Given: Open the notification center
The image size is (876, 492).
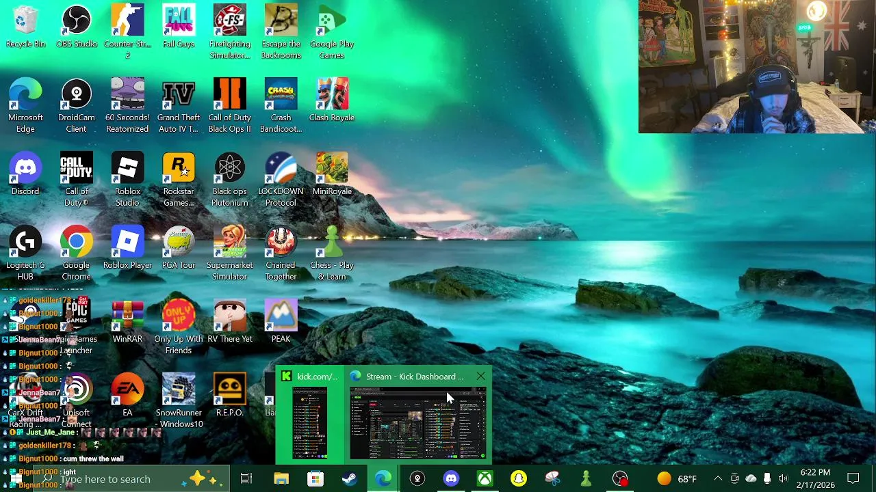Looking at the screenshot, I should [x=853, y=479].
